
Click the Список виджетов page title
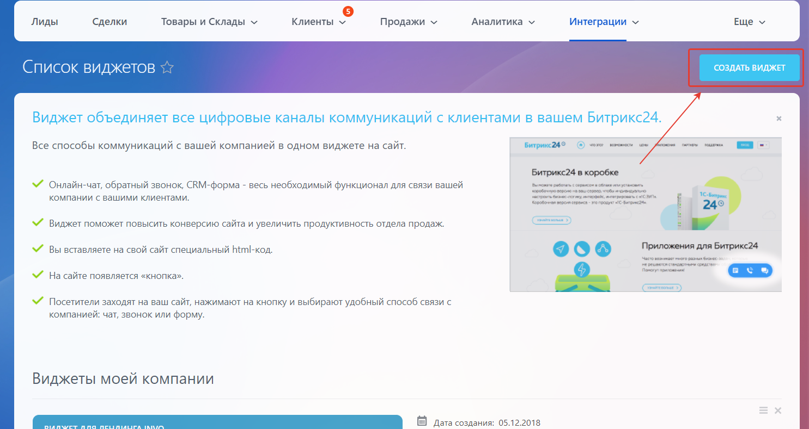click(x=89, y=67)
